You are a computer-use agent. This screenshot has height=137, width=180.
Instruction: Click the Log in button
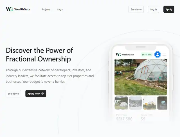click(x=154, y=9)
